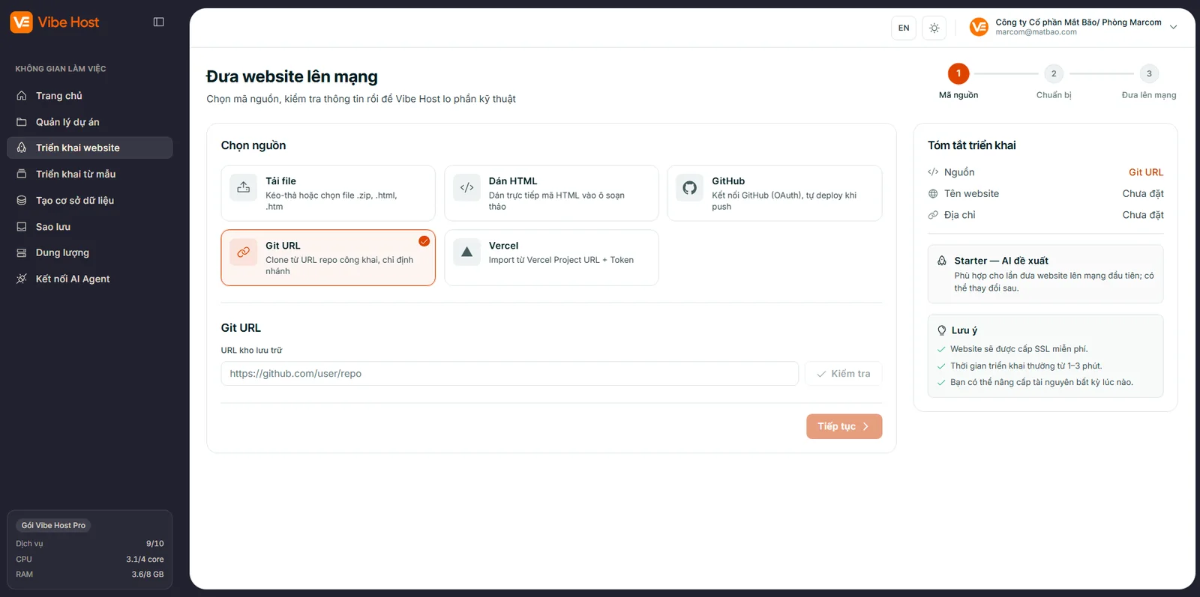1200x597 pixels.
Task: Click the Tóm tắt triển khai heading
Action: [x=972, y=145]
